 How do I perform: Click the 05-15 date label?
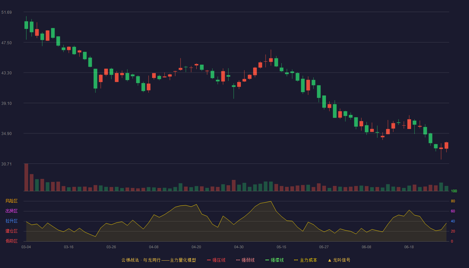click(281, 247)
